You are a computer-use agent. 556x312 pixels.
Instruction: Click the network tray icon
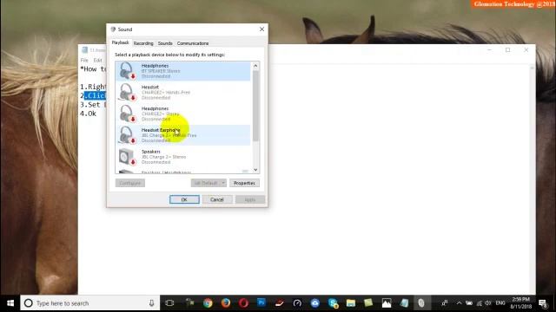pos(479,303)
